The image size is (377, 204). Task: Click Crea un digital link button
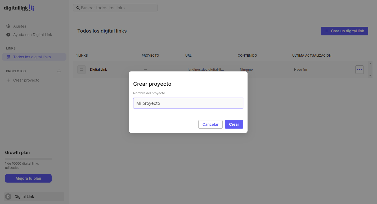pos(344,31)
